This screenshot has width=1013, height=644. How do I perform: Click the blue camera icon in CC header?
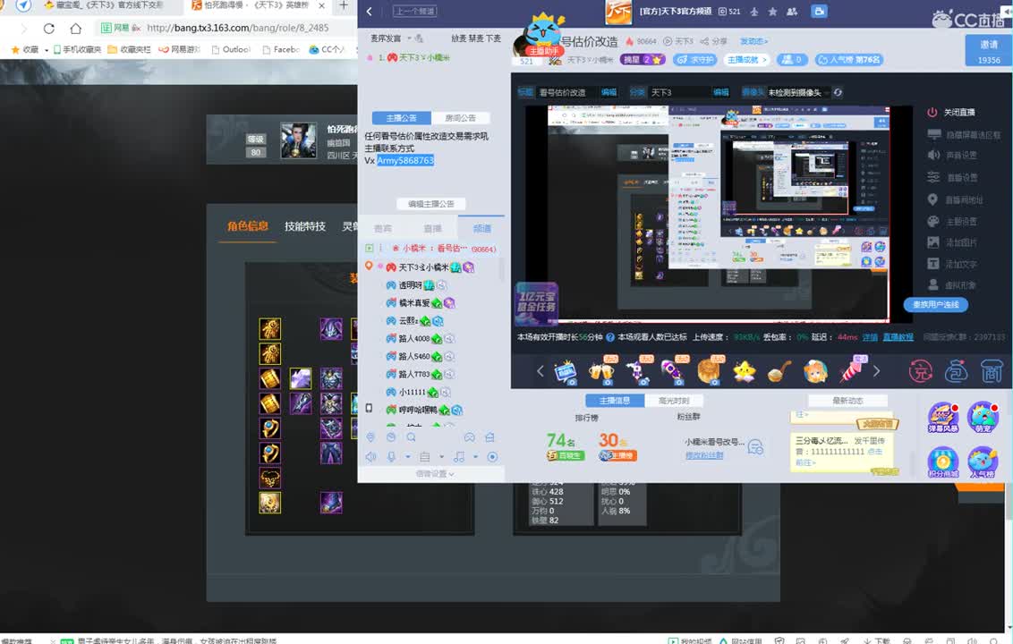click(819, 11)
